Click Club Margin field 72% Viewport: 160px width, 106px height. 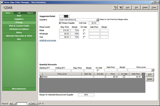75,37
